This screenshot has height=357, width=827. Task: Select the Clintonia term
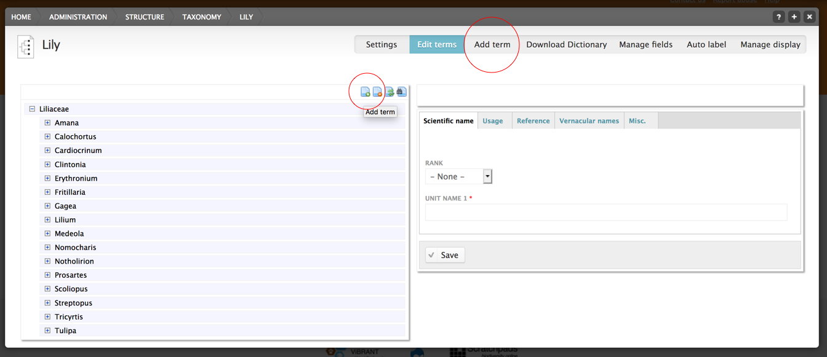(x=70, y=165)
